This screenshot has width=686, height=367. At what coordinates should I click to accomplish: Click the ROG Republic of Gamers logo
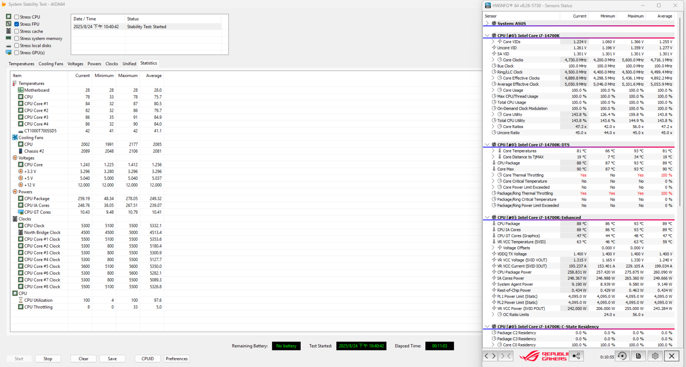click(543, 356)
